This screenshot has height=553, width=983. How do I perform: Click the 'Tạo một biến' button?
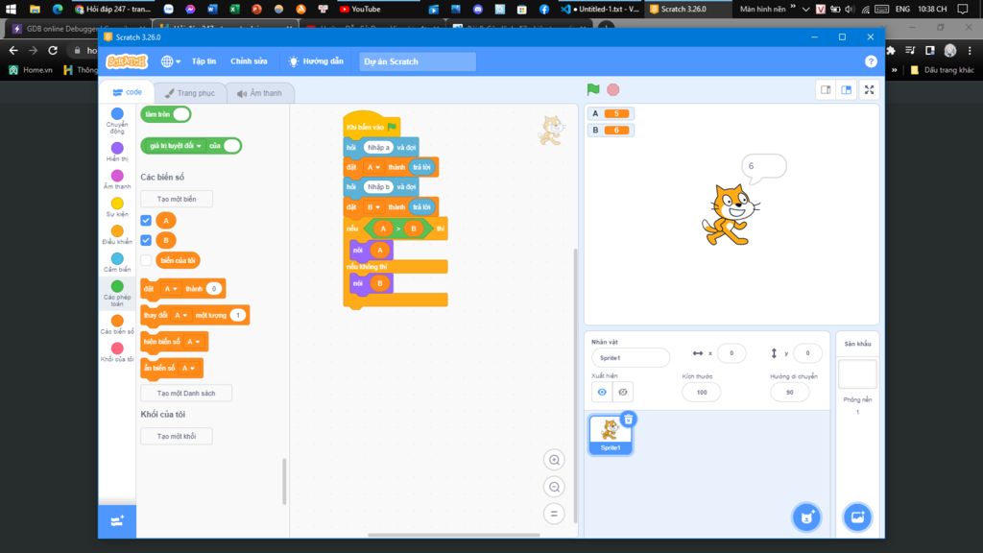[176, 198]
